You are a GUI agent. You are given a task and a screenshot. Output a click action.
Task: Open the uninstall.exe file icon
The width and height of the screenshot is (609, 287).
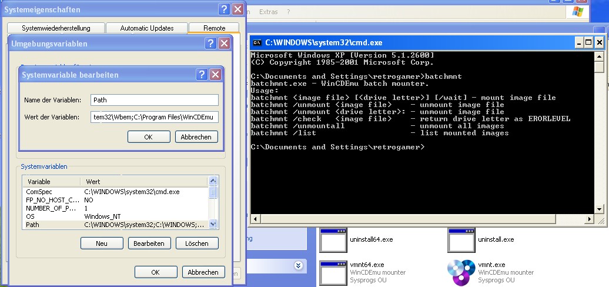point(461,239)
